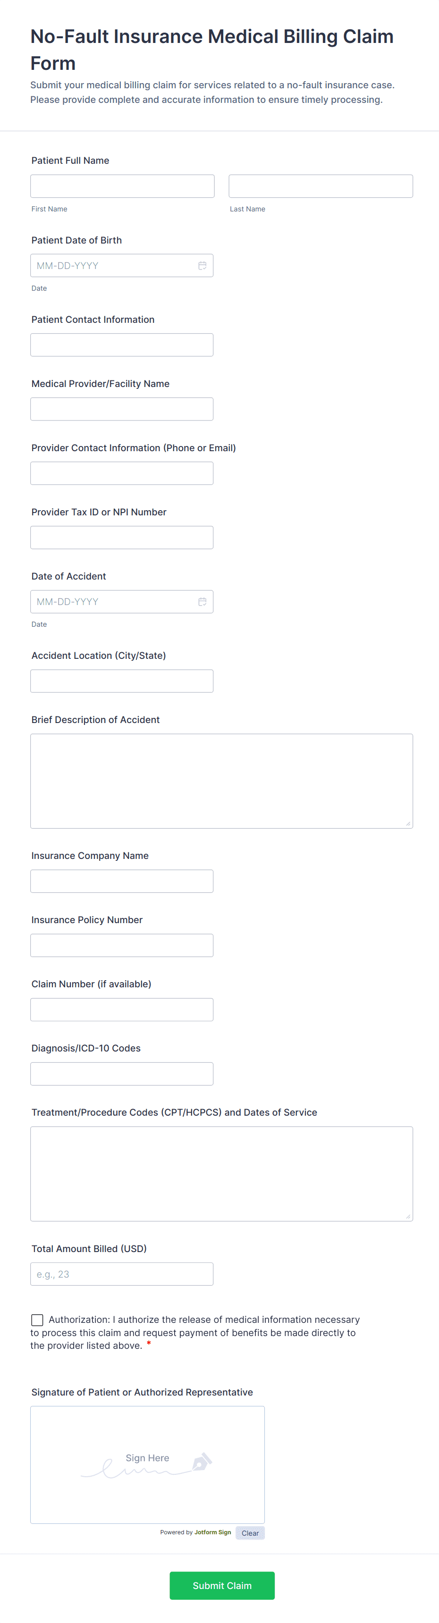Select the Insurance Policy Number field
Viewport: 439px width, 1623px height.
(x=122, y=946)
